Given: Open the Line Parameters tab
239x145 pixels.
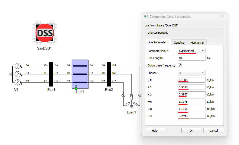Looking at the screenshot, I should 158,42.
